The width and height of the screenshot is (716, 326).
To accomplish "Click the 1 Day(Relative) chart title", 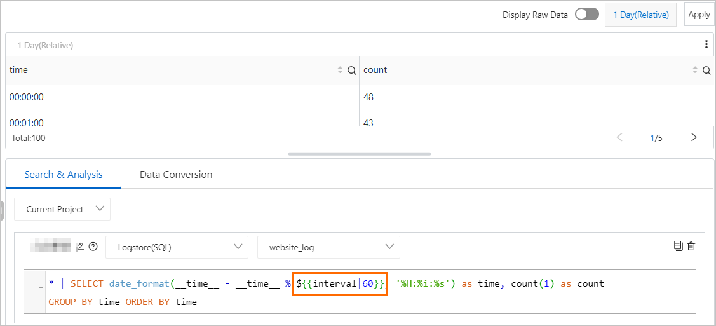I will [45, 45].
